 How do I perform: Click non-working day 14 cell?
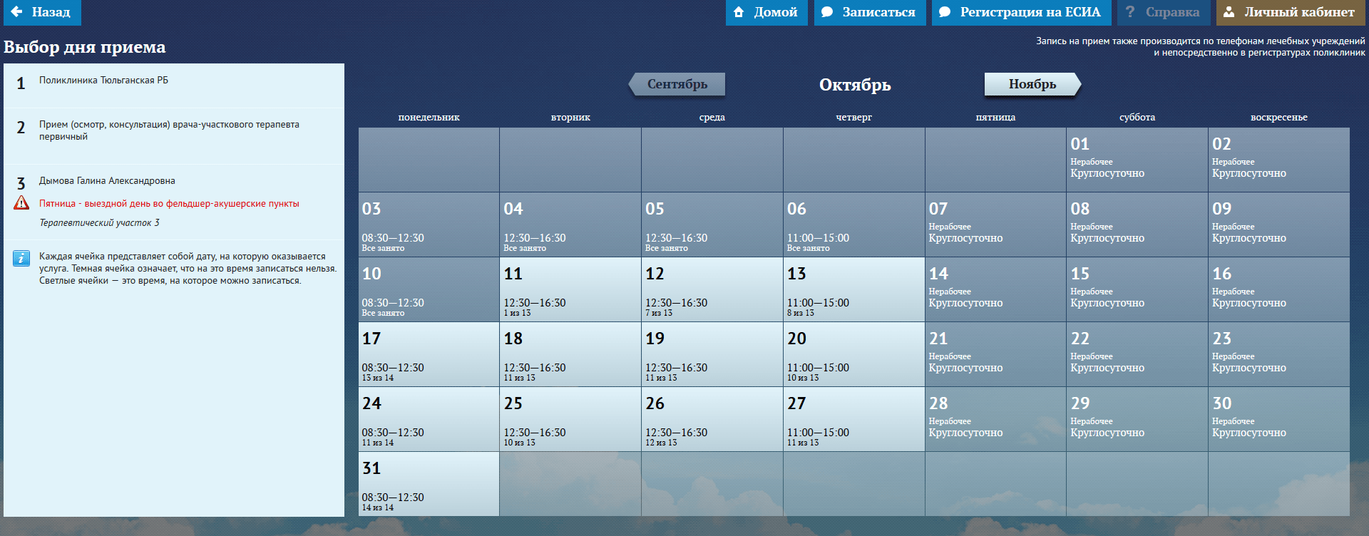coord(995,289)
